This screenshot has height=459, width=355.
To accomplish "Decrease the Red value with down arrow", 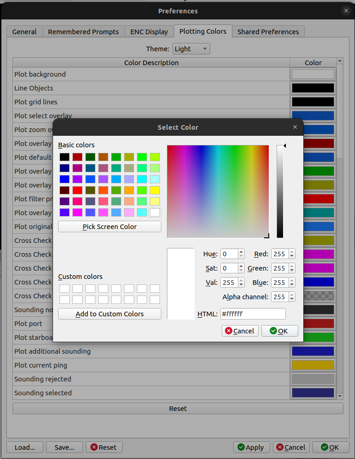I will (291, 256).
